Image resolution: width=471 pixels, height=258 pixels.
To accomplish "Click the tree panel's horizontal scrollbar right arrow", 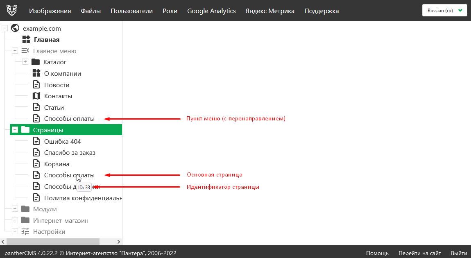I will coord(119,242).
